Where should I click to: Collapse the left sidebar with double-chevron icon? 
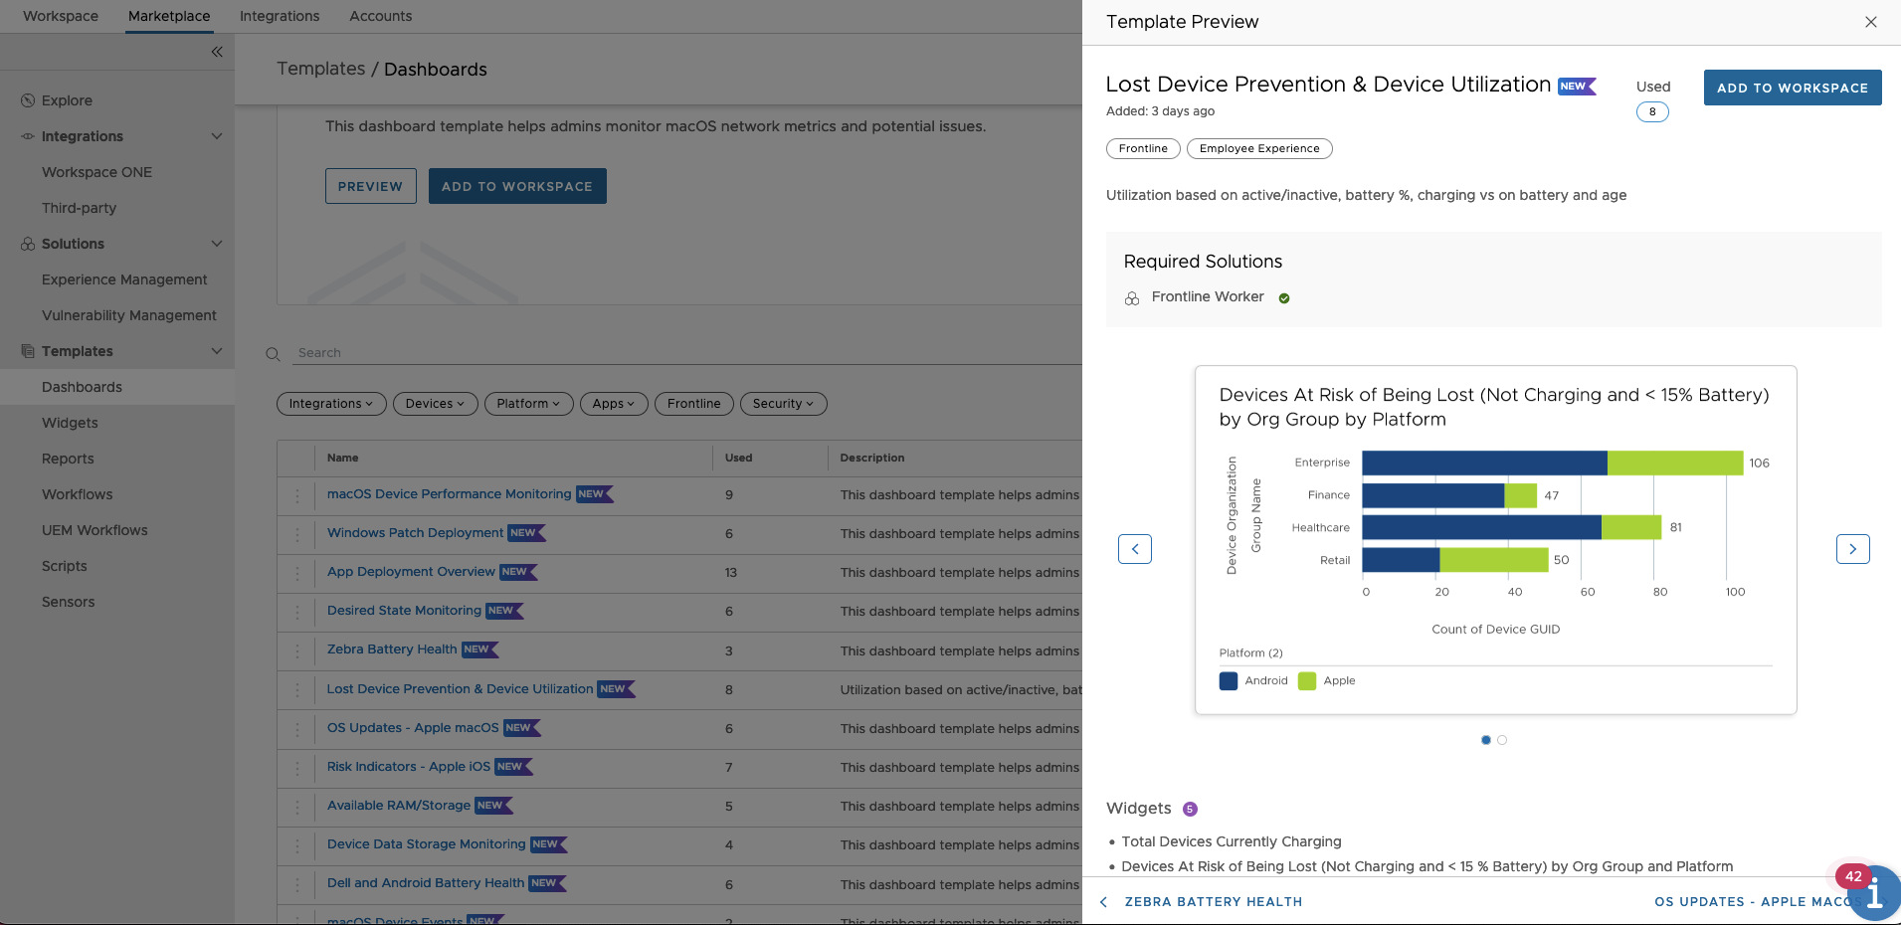coord(217,52)
